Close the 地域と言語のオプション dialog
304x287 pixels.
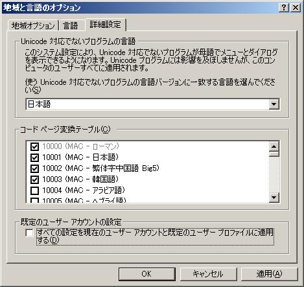click(296, 8)
